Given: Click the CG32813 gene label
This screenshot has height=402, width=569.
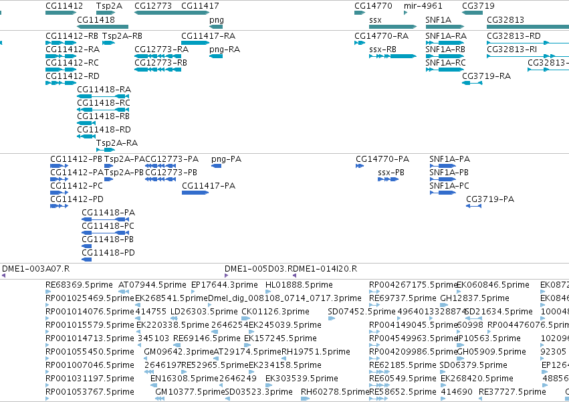Looking at the screenshot, I should 505,20.
